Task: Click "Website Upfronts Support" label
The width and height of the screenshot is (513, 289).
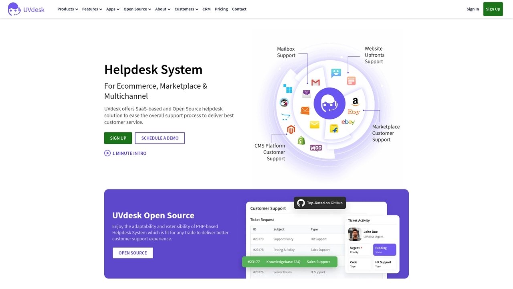Action: pos(374,55)
